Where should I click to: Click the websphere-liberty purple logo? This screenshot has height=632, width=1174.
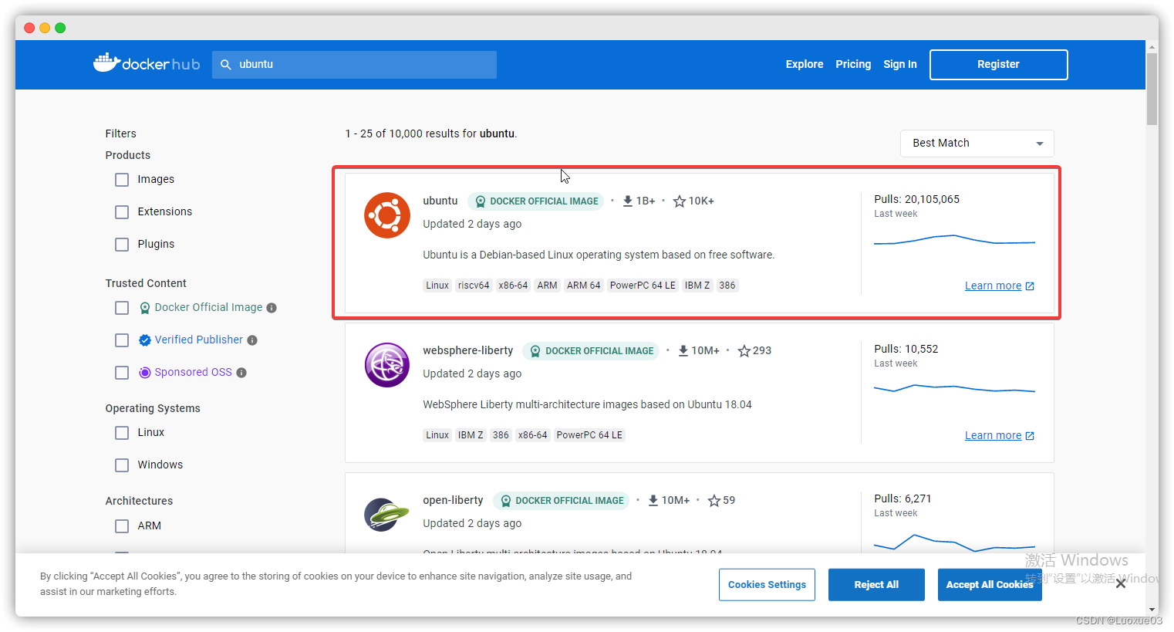tap(387, 365)
